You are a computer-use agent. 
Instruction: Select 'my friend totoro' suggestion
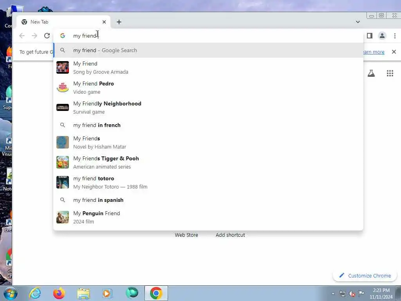click(208, 182)
